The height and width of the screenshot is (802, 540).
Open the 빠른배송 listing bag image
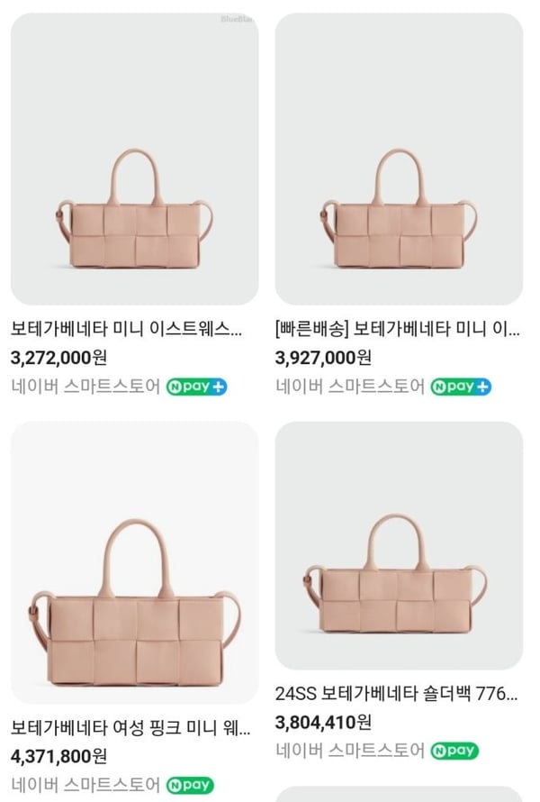399,159
